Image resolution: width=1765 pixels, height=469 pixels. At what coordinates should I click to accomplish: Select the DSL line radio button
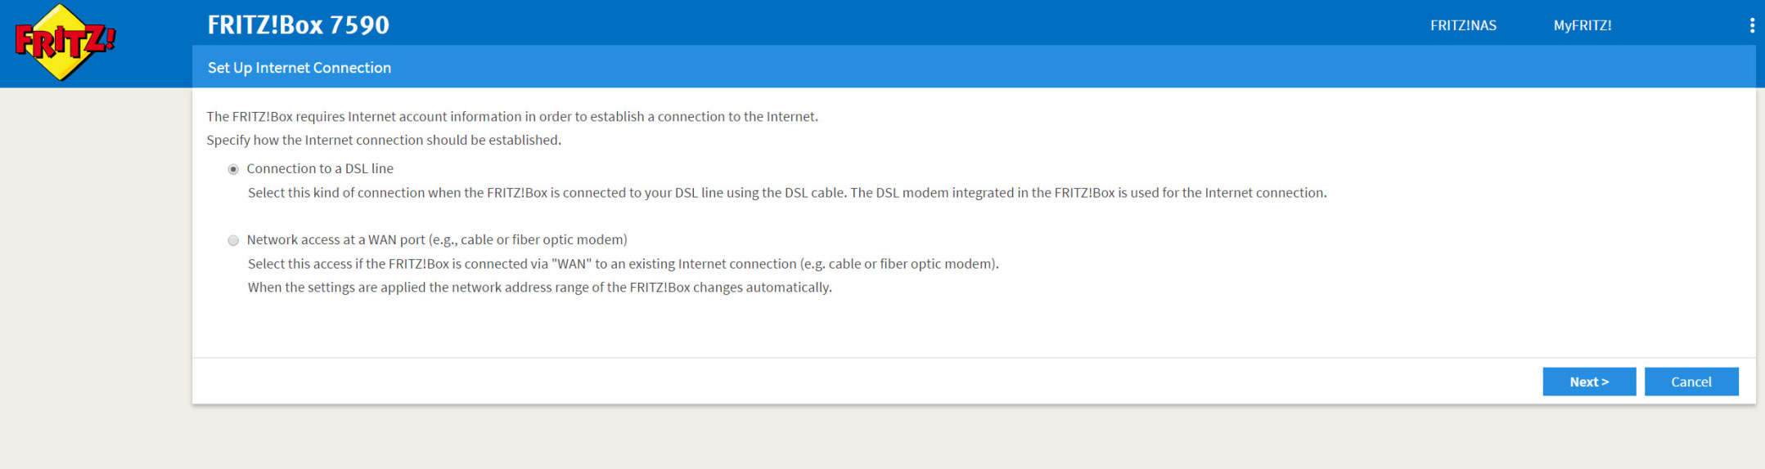coord(233,169)
